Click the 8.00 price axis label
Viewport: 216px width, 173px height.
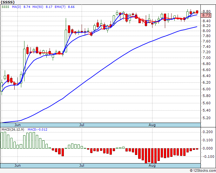(206, 31)
